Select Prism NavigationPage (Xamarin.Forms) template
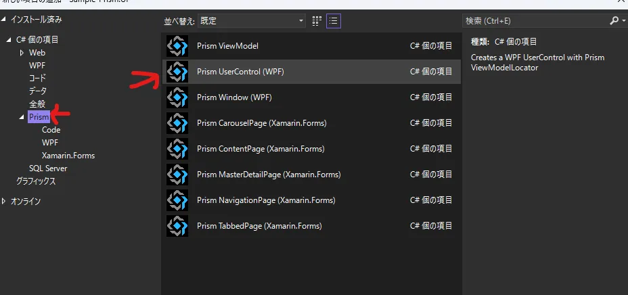 311,200
